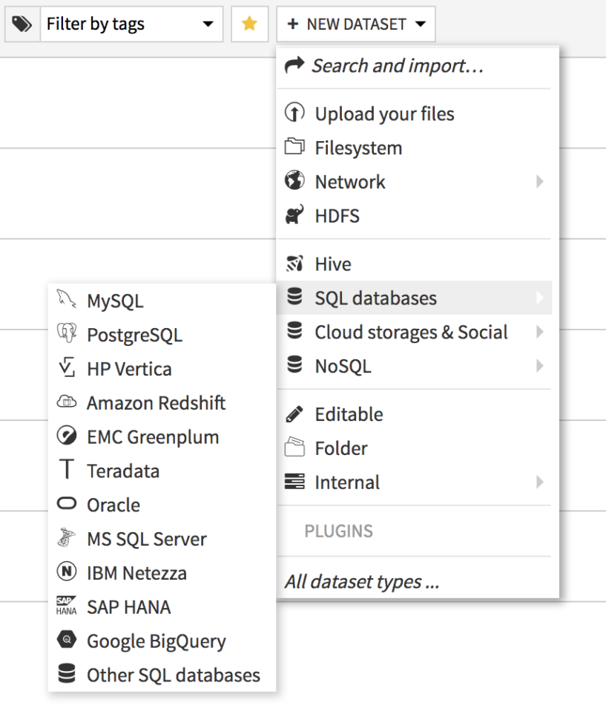Expand the NoSQL submenu arrow
This screenshot has width=606, height=720.
[x=540, y=366]
